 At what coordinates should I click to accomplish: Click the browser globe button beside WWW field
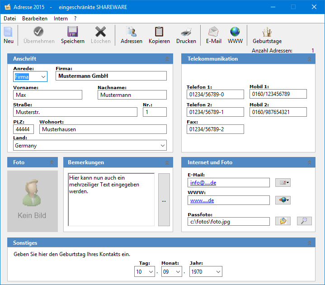coord(283,200)
